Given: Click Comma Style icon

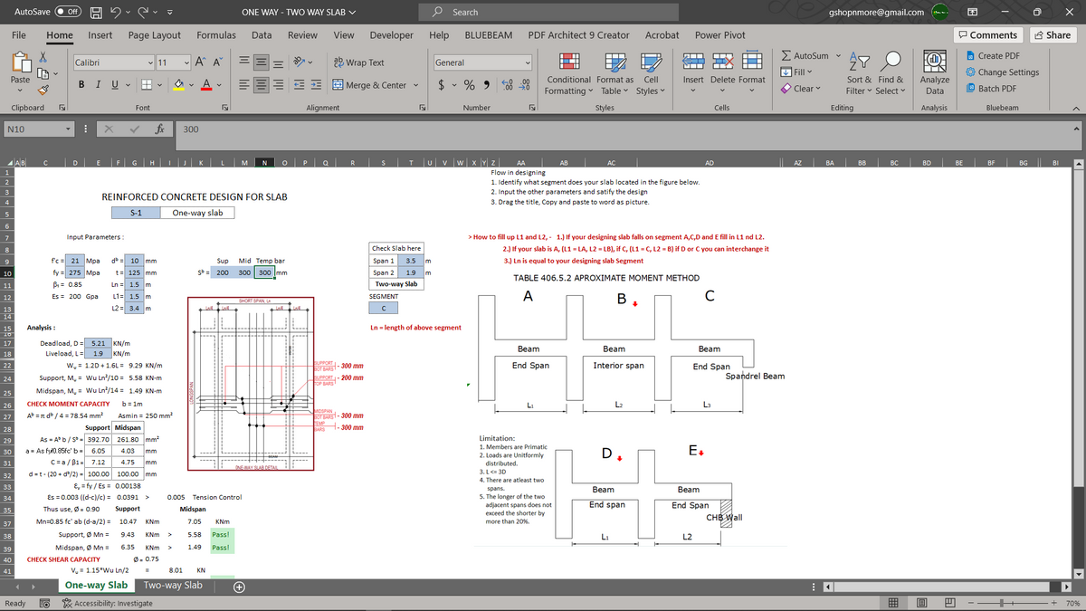Looking at the screenshot, I should point(487,85).
